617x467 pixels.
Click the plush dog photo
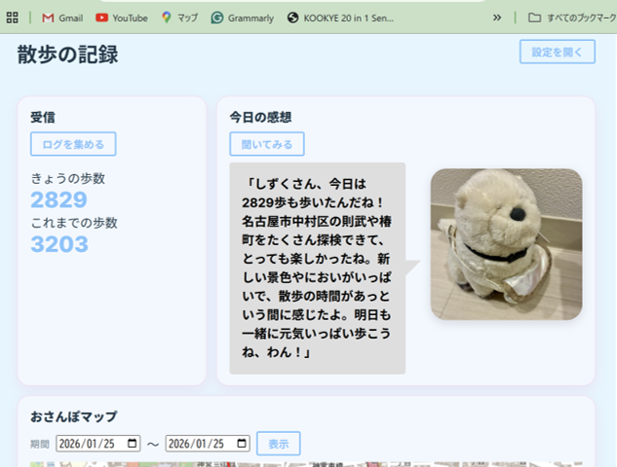coord(507,244)
